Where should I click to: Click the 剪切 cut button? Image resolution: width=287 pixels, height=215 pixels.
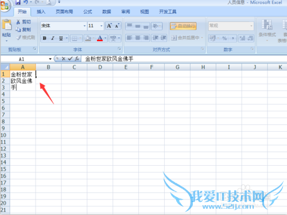24,22
